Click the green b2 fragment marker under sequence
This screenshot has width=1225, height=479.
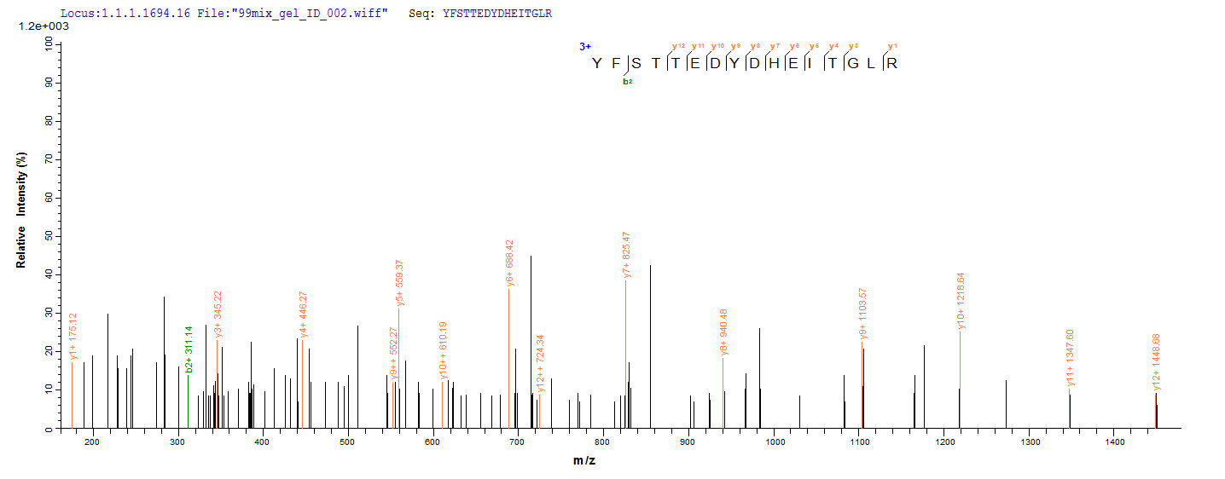tap(628, 81)
